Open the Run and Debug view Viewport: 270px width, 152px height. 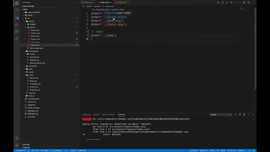click(x=17, y=24)
